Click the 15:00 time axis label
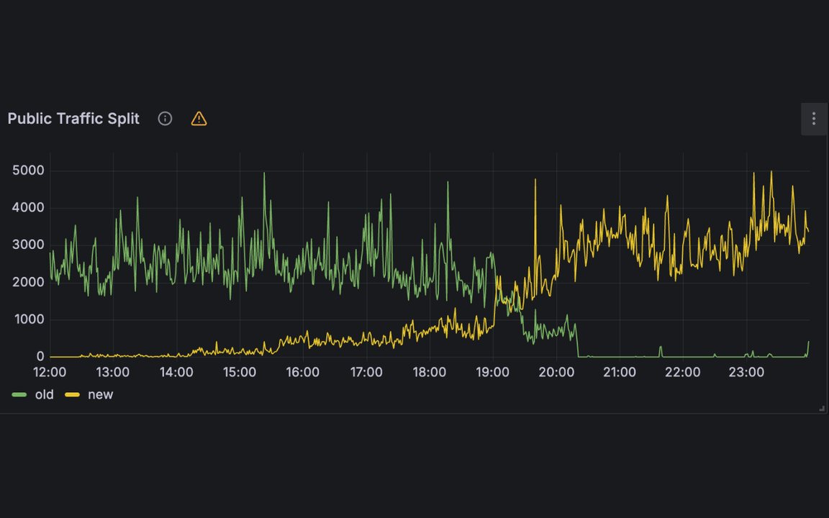This screenshot has height=518, width=829. pyautogui.click(x=240, y=372)
